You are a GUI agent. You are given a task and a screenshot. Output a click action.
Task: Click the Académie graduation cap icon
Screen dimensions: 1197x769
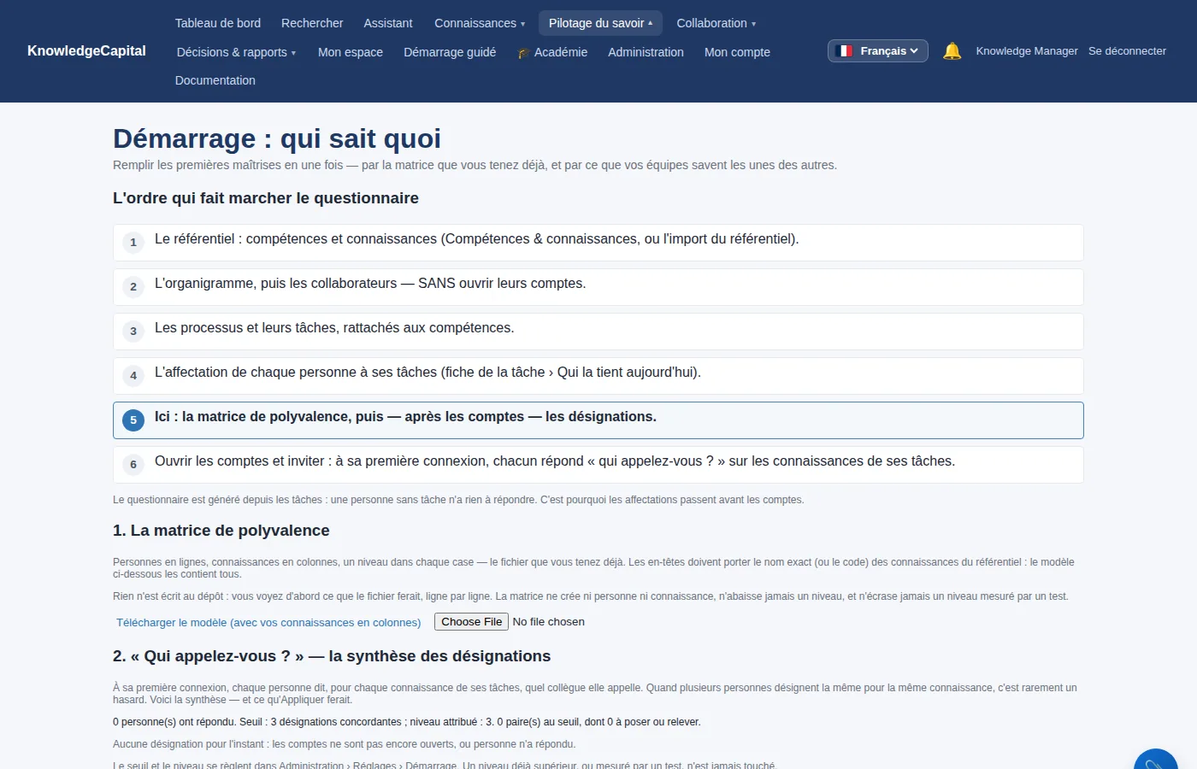[523, 53]
